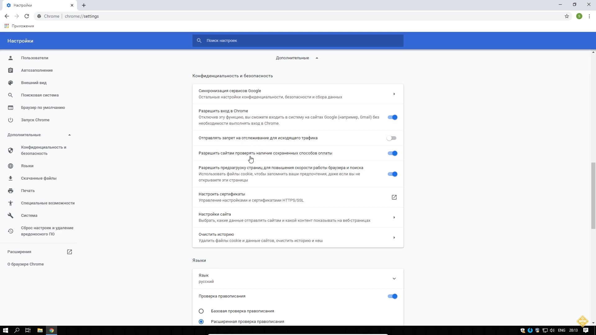Open Настройки сайта arrow

(x=394, y=217)
